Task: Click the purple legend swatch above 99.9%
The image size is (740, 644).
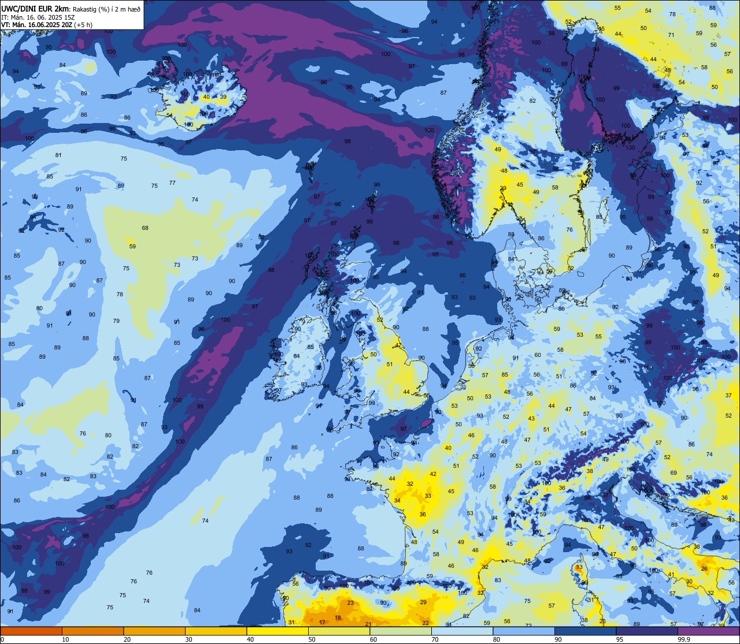Action: 708,631
